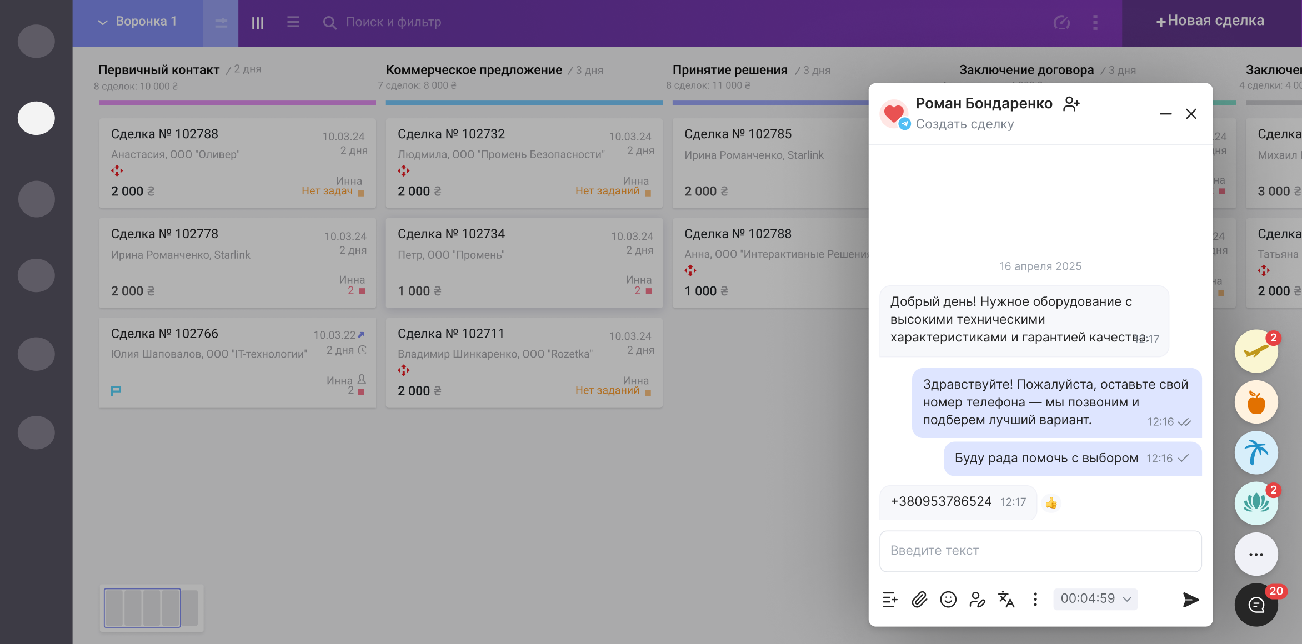Open the more chats ellipsis bubble

coord(1256,554)
